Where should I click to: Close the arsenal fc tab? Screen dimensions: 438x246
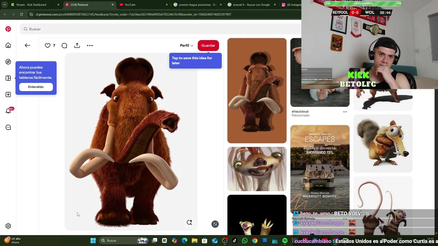(x=275, y=5)
